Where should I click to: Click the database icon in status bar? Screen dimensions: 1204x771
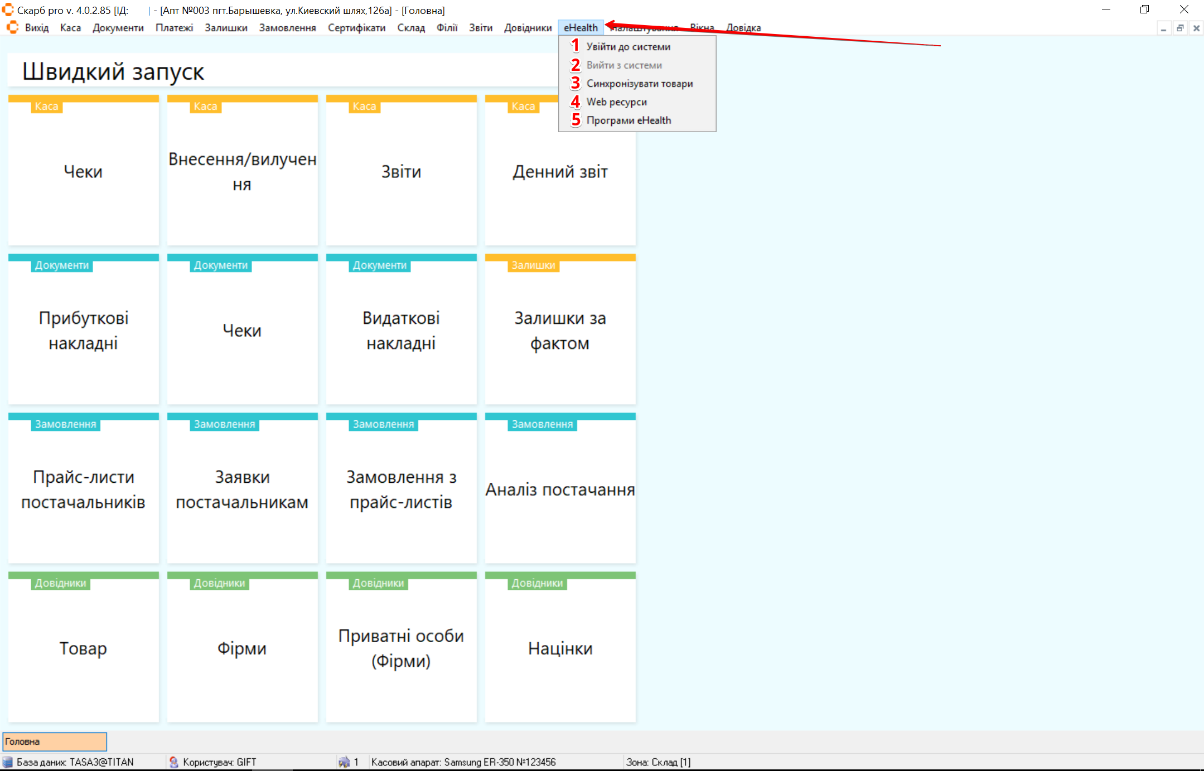coord(8,762)
